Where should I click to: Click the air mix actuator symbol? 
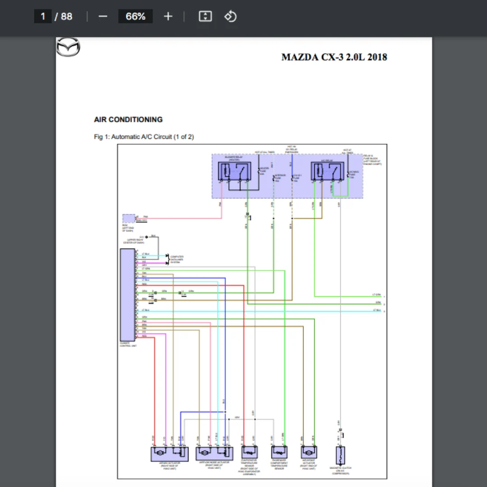(x=169, y=452)
